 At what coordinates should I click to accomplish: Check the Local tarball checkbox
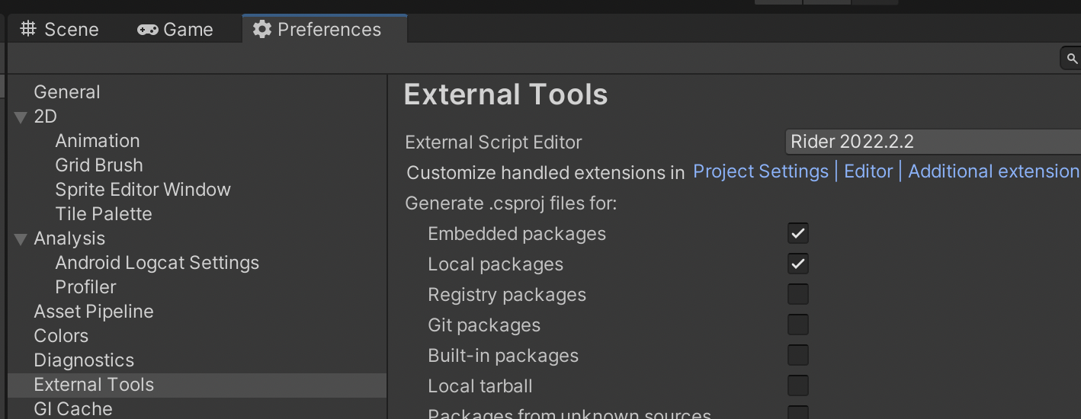coord(798,385)
